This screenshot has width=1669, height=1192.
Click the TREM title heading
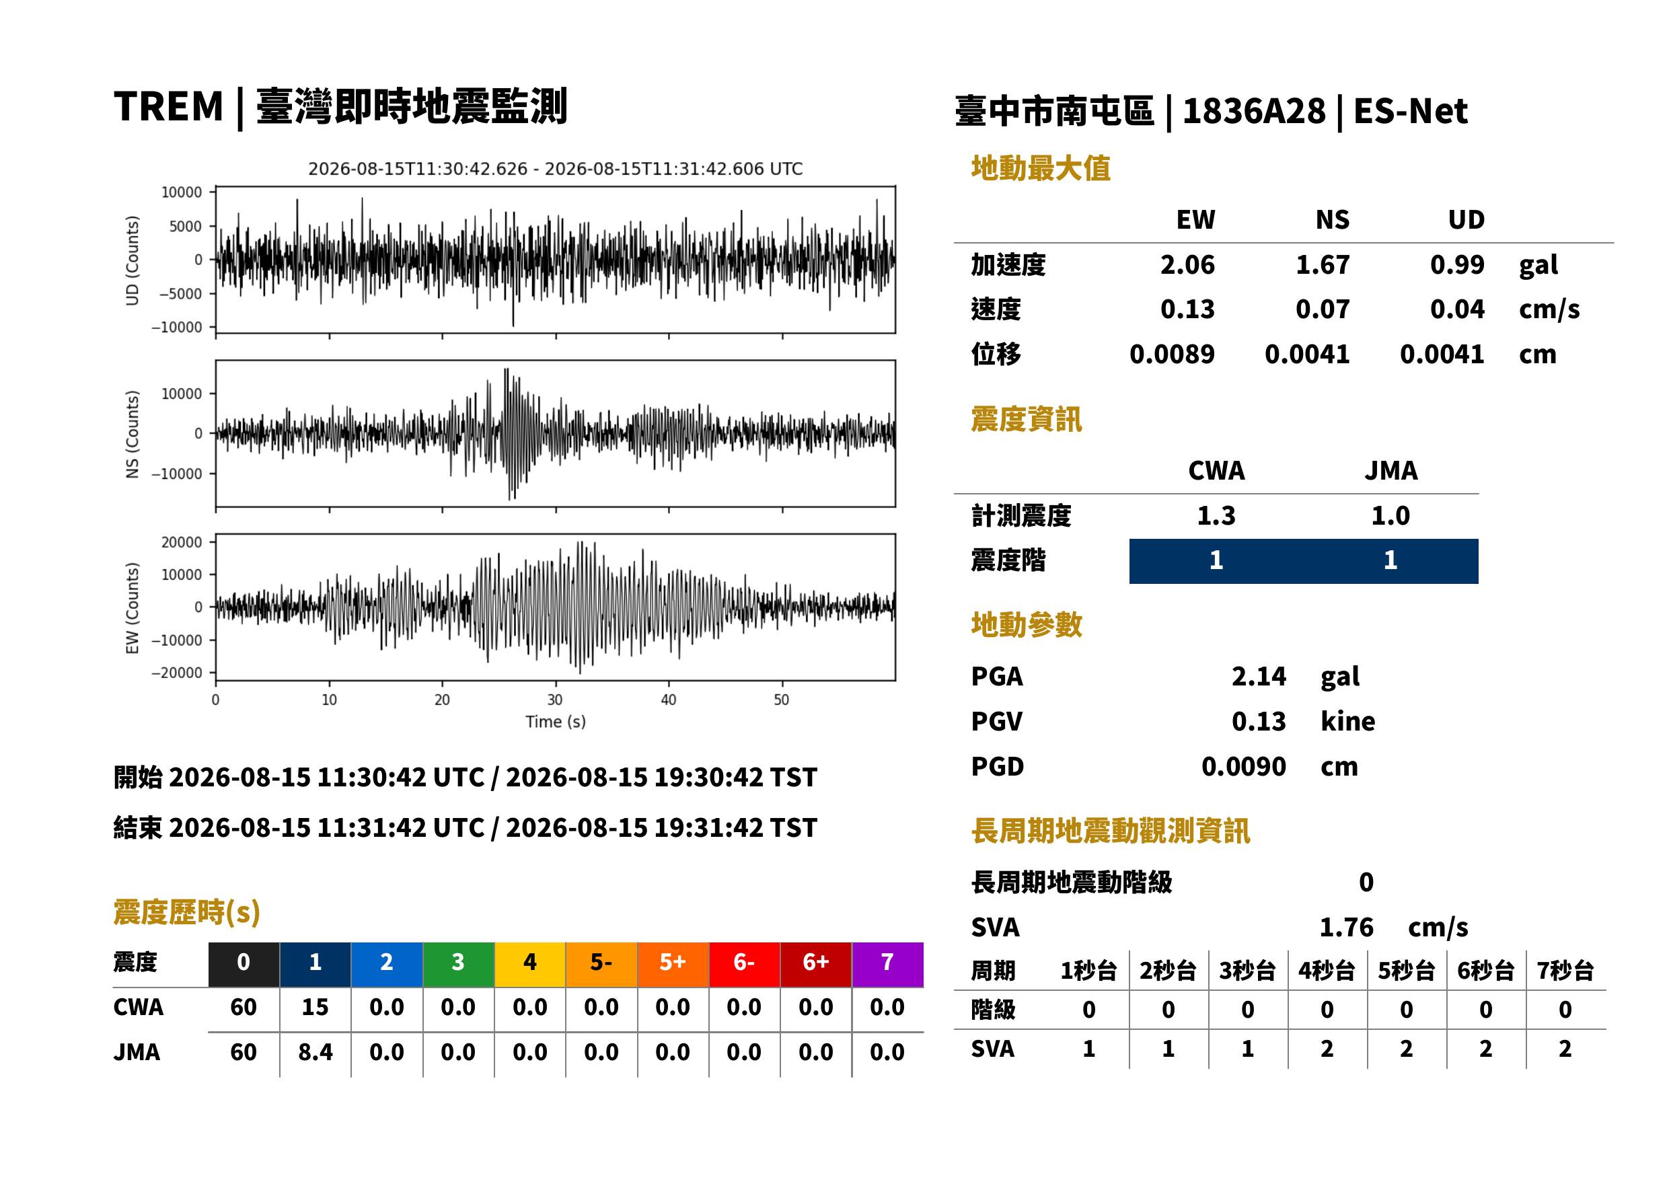point(340,107)
